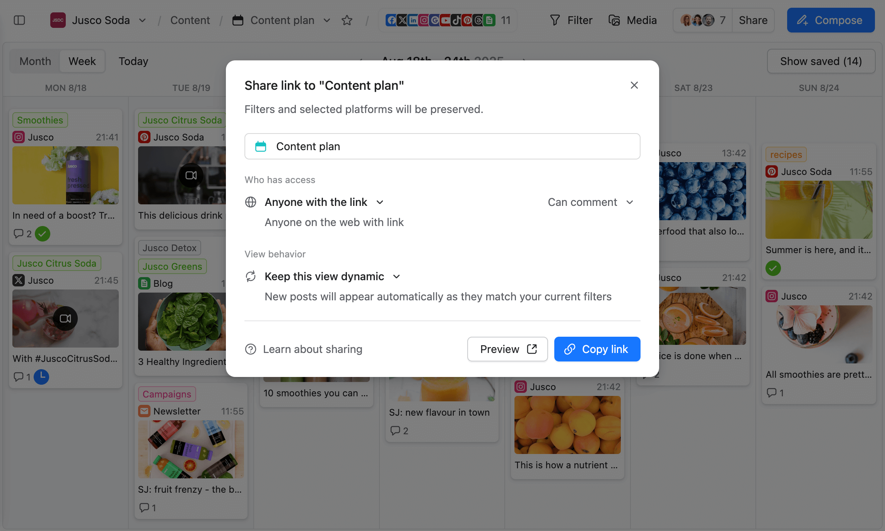Select the TikTok platform icon
Viewport: 885px width, 531px height.
456,20
